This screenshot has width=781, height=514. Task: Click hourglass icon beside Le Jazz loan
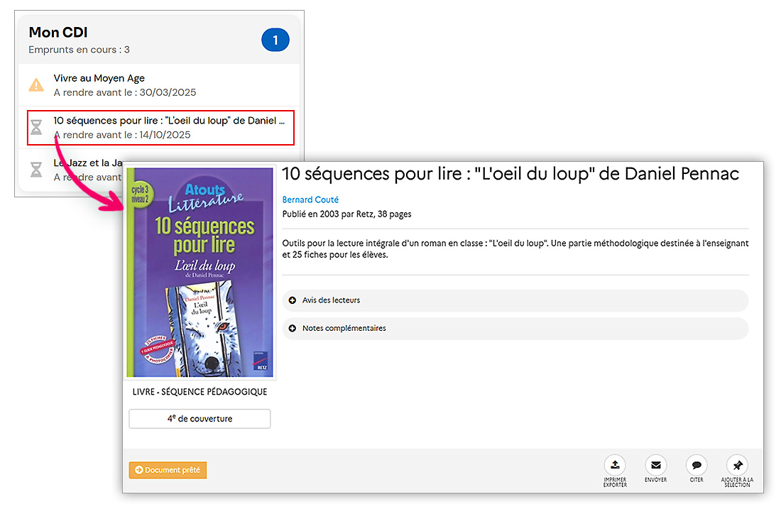[x=36, y=170]
